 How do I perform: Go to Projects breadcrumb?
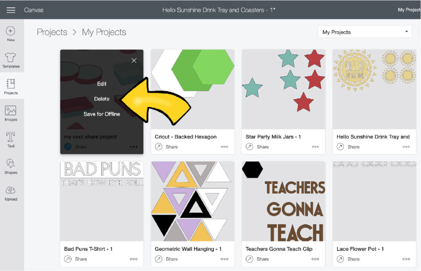coord(52,32)
